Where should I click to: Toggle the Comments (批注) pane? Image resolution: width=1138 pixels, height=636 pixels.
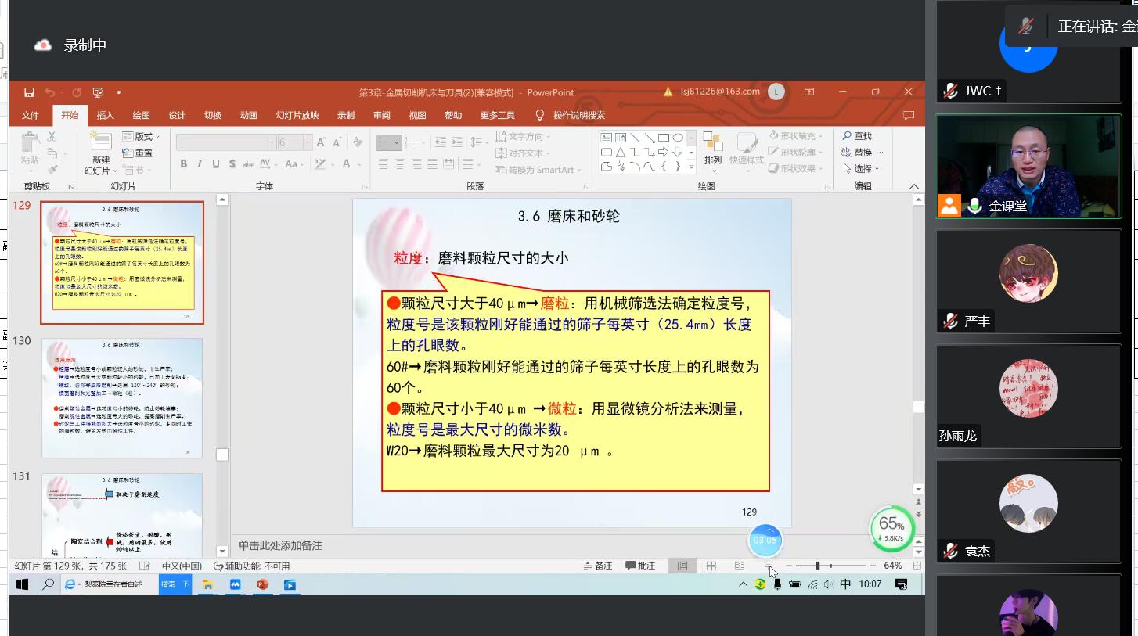tap(640, 566)
